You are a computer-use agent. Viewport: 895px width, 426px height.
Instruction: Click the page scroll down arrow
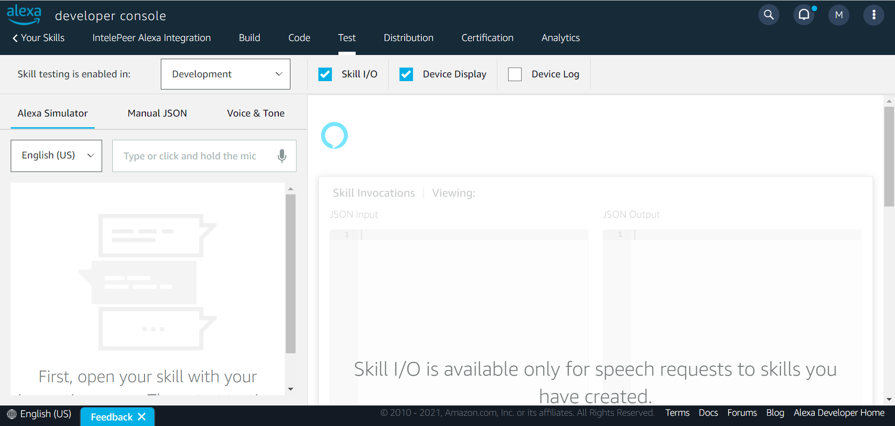point(889,399)
